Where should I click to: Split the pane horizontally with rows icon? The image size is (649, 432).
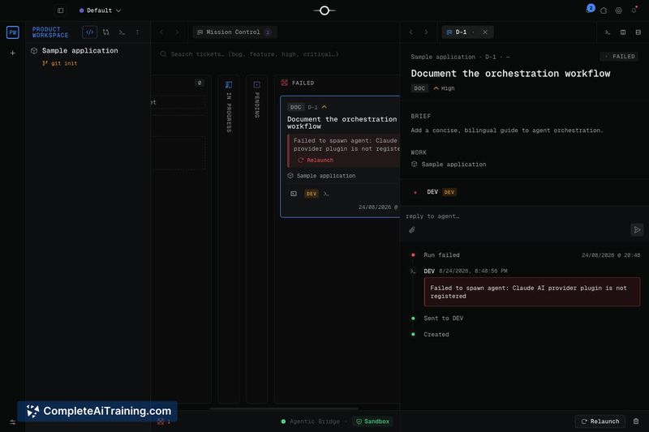click(638, 32)
